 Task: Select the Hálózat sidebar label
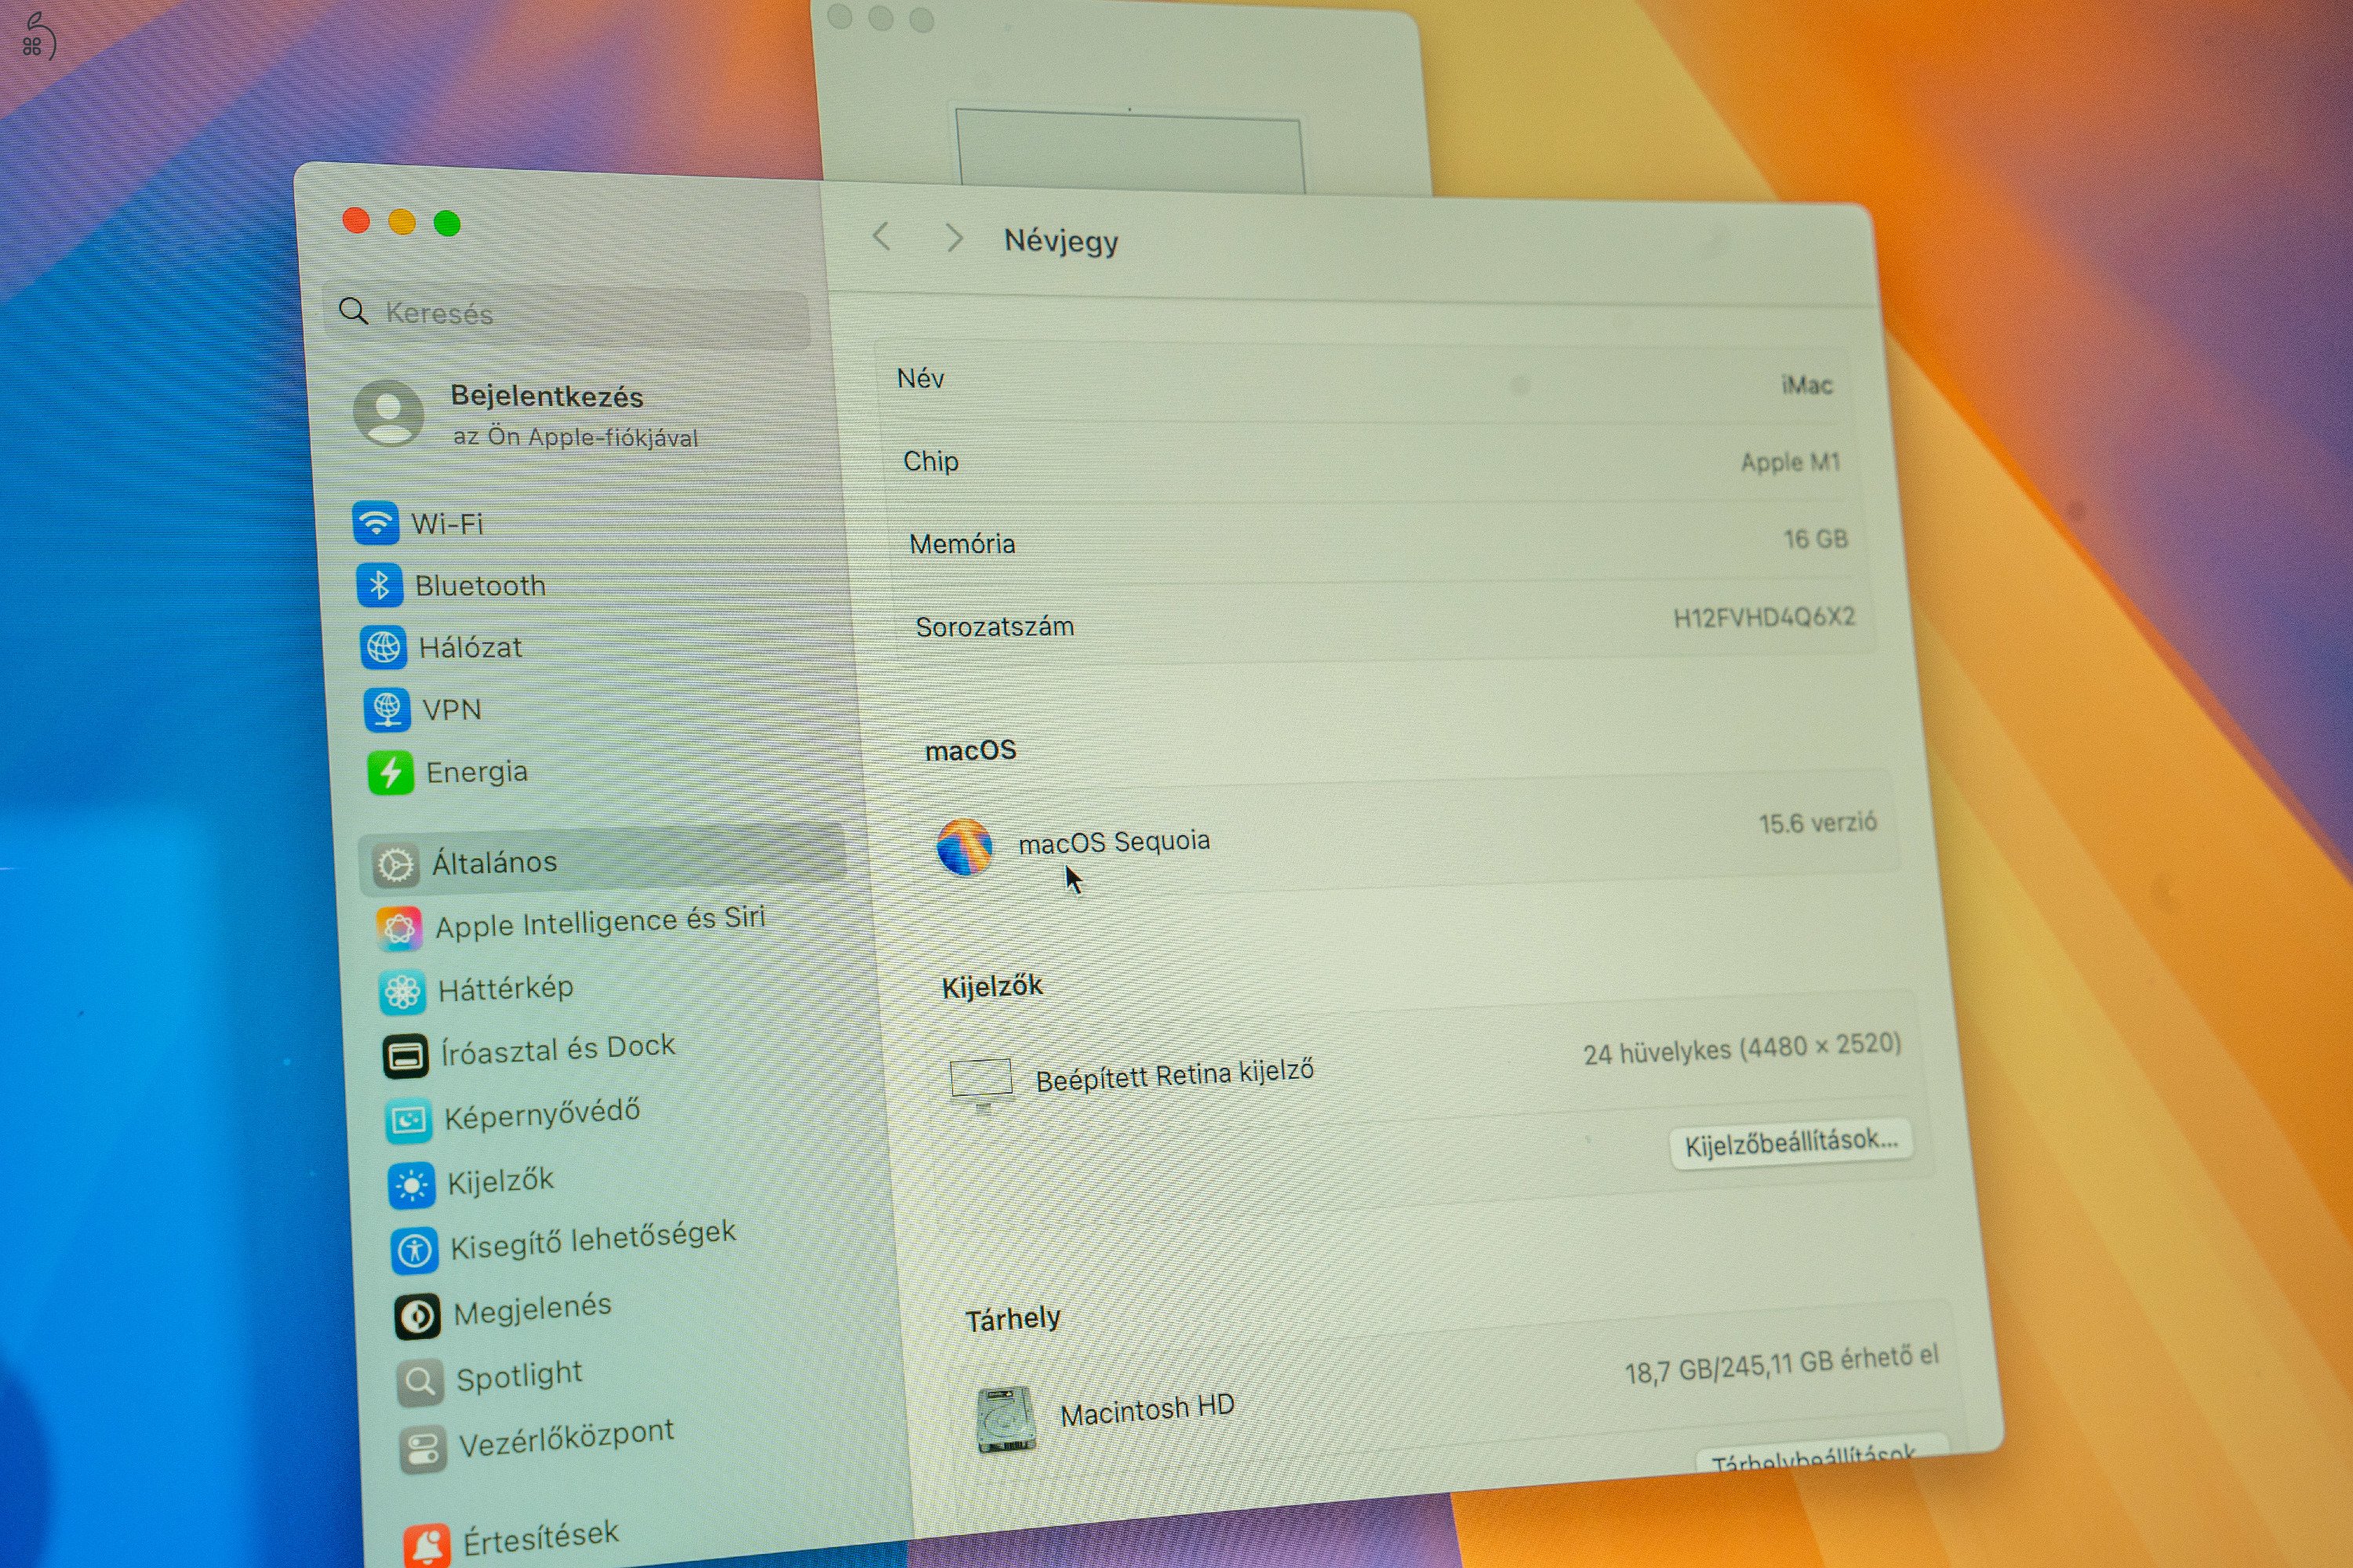coord(470,648)
